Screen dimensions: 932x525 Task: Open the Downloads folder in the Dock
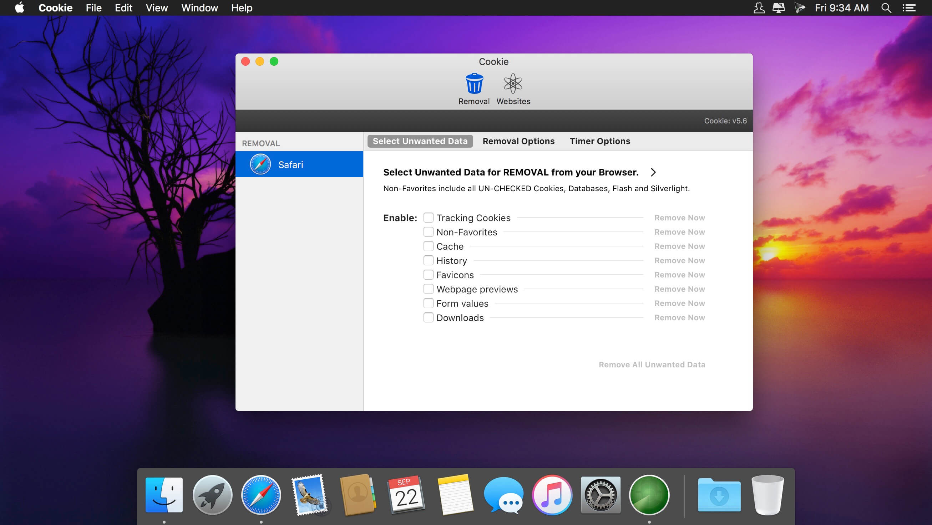(719, 495)
